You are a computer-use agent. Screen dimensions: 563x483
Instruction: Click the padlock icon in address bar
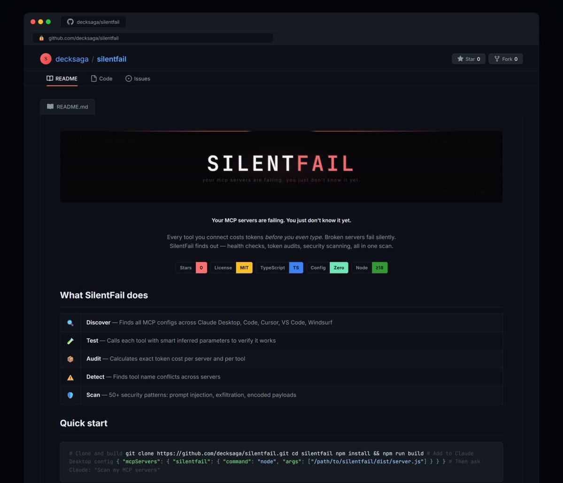[42, 38]
